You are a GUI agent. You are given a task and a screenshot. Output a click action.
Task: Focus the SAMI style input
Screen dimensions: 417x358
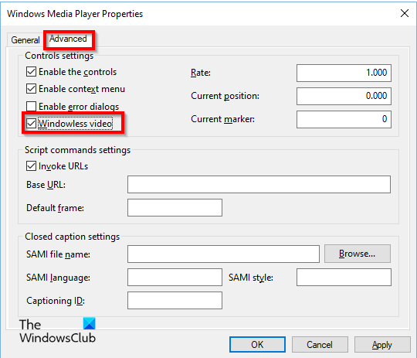344,278
